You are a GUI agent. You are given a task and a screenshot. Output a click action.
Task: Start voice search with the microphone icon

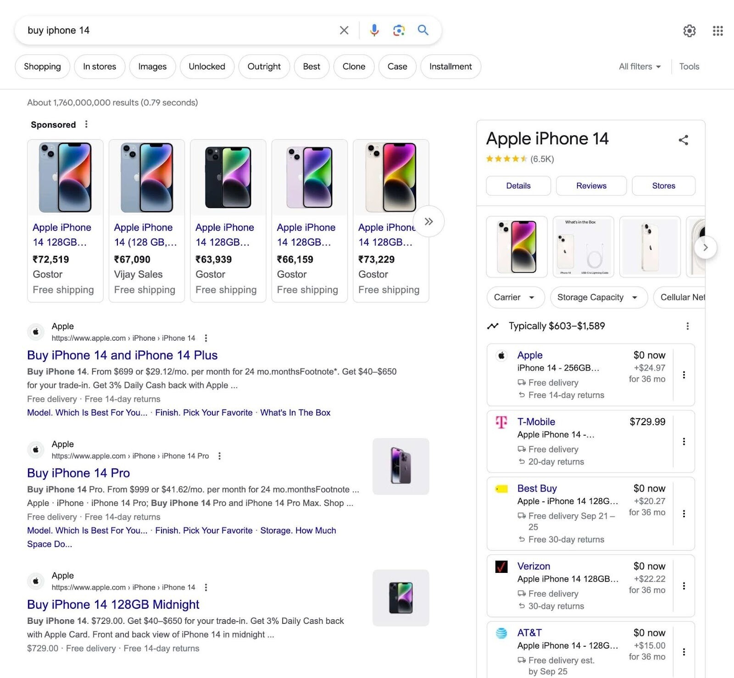(x=374, y=30)
